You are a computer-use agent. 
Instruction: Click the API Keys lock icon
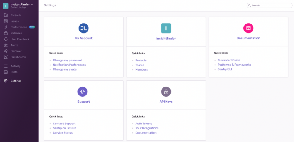(166, 92)
